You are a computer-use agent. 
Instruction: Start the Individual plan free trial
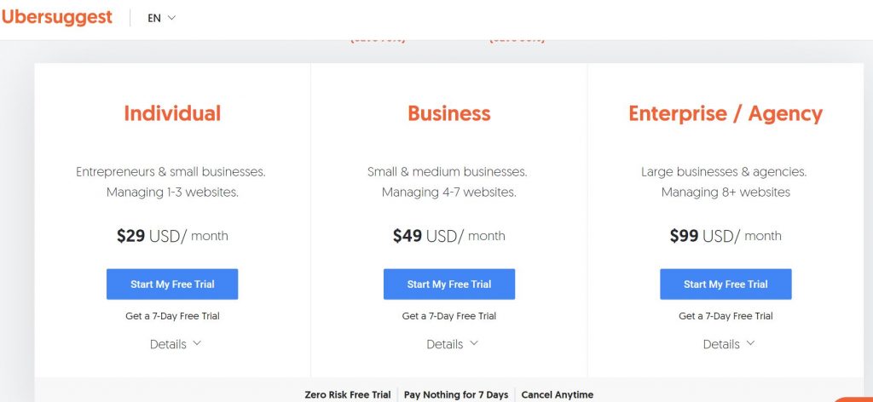172,284
